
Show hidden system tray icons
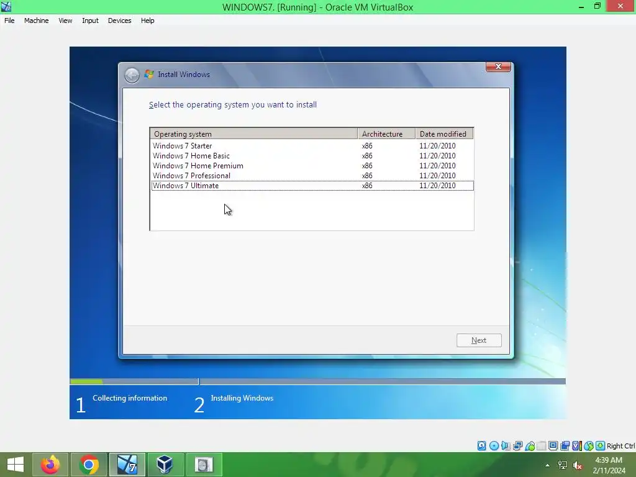coord(548,465)
